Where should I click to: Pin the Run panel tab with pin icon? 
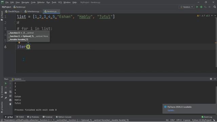point(6,98)
